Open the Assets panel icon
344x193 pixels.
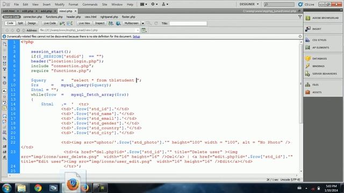tap(307, 92)
